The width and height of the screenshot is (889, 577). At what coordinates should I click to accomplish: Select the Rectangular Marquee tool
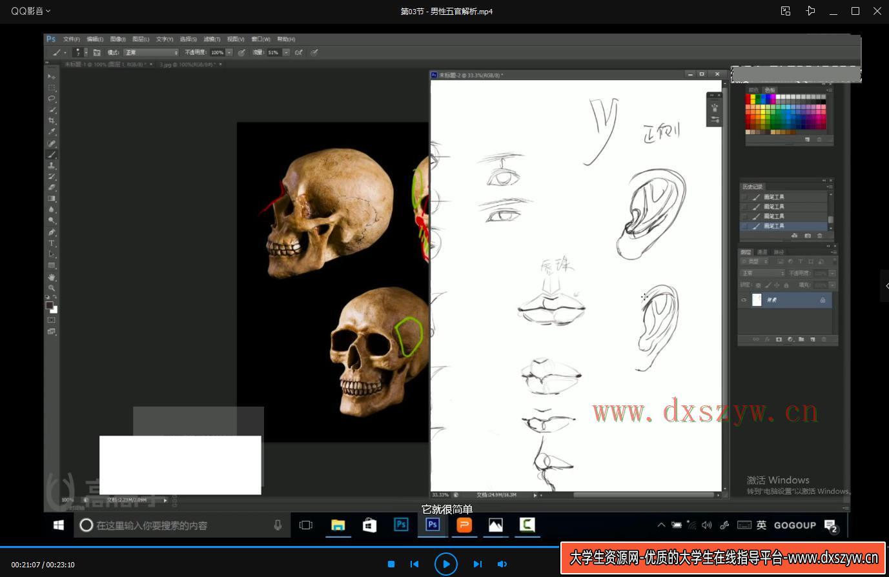pyautogui.click(x=52, y=87)
